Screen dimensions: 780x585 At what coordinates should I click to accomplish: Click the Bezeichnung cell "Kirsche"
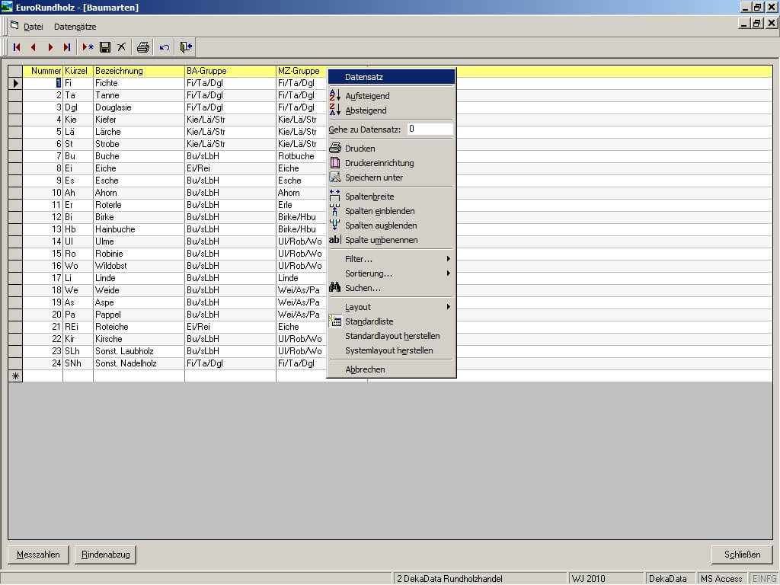(x=139, y=339)
